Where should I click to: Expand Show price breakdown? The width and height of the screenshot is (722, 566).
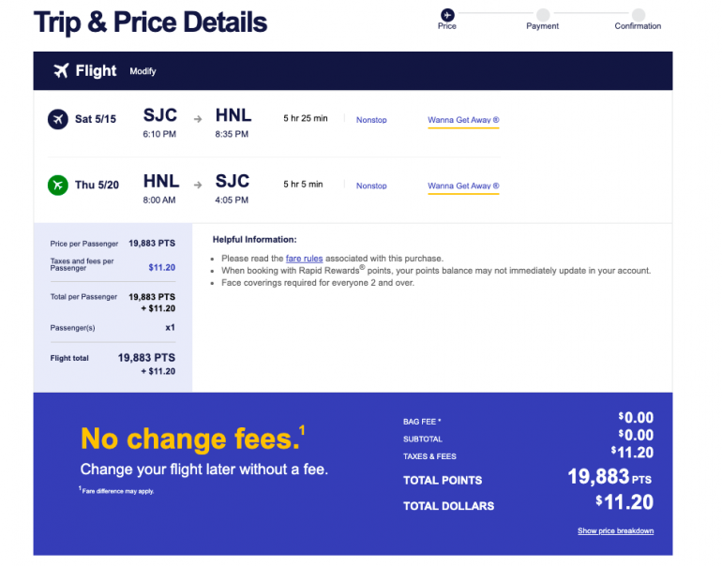615,531
